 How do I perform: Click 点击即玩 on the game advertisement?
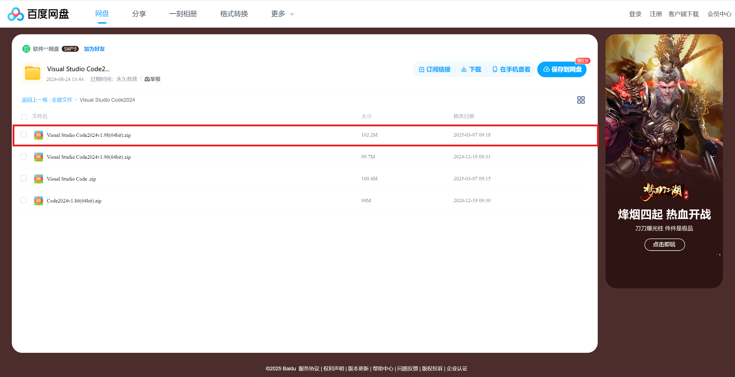click(664, 244)
